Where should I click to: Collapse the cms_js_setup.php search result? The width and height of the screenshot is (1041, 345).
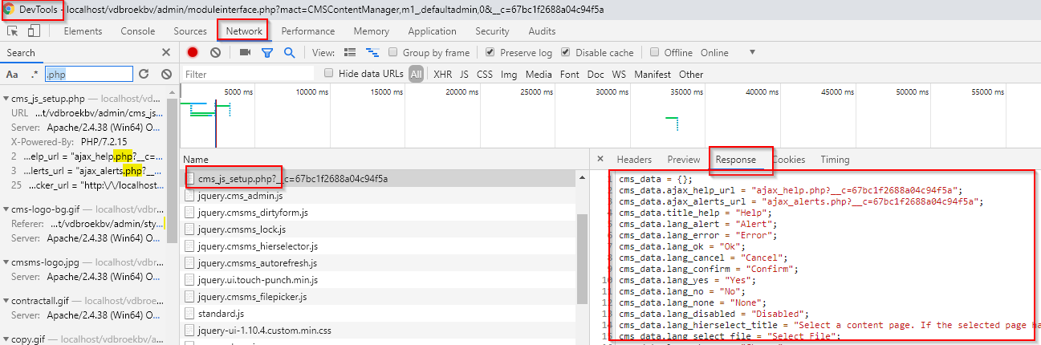(x=6, y=99)
